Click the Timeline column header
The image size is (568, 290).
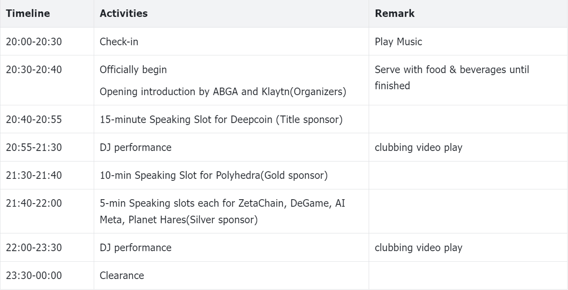[x=28, y=13]
